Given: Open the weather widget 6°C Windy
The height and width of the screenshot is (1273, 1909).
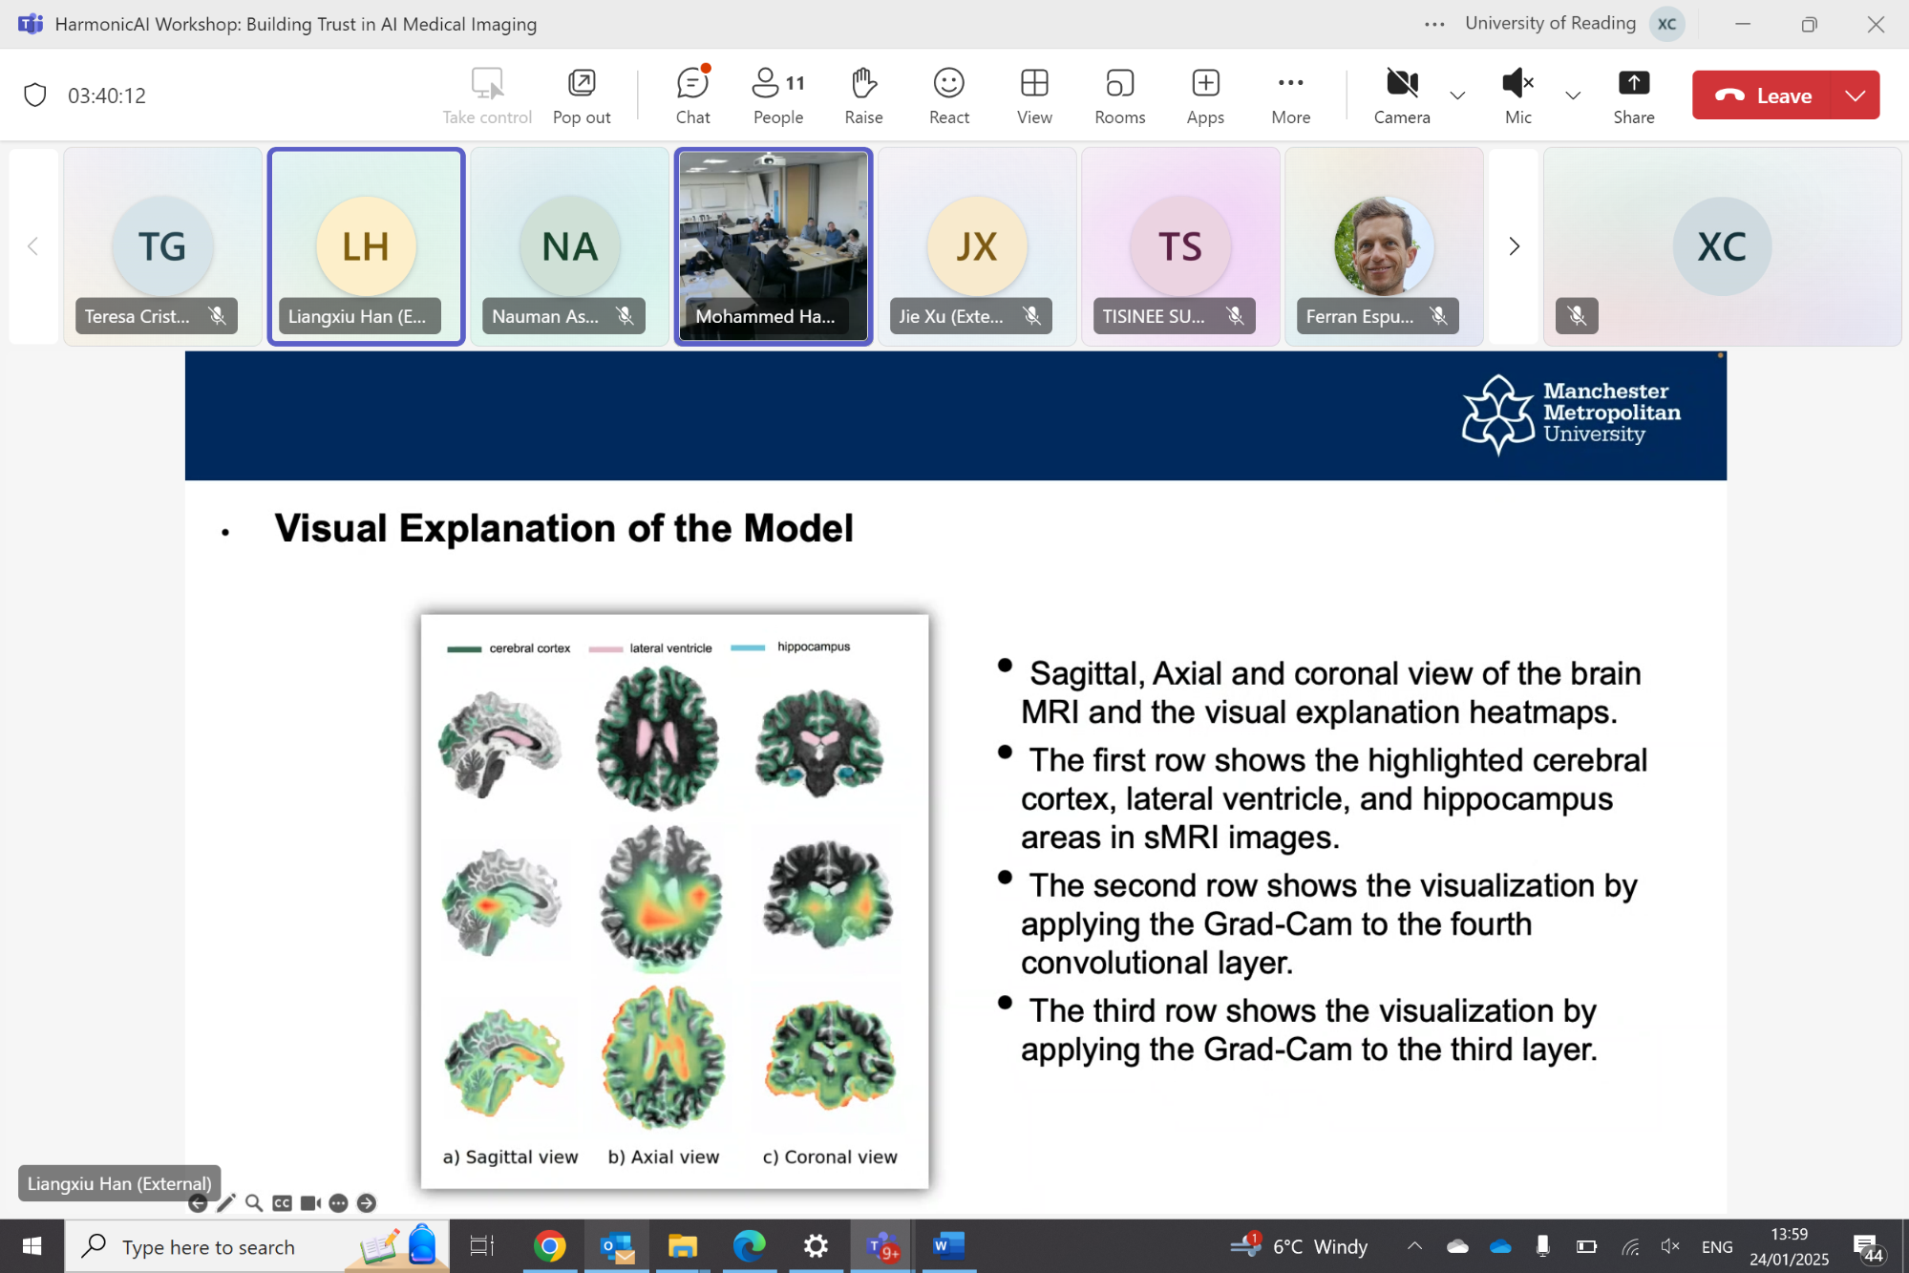Looking at the screenshot, I should tap(1299, 1246).
